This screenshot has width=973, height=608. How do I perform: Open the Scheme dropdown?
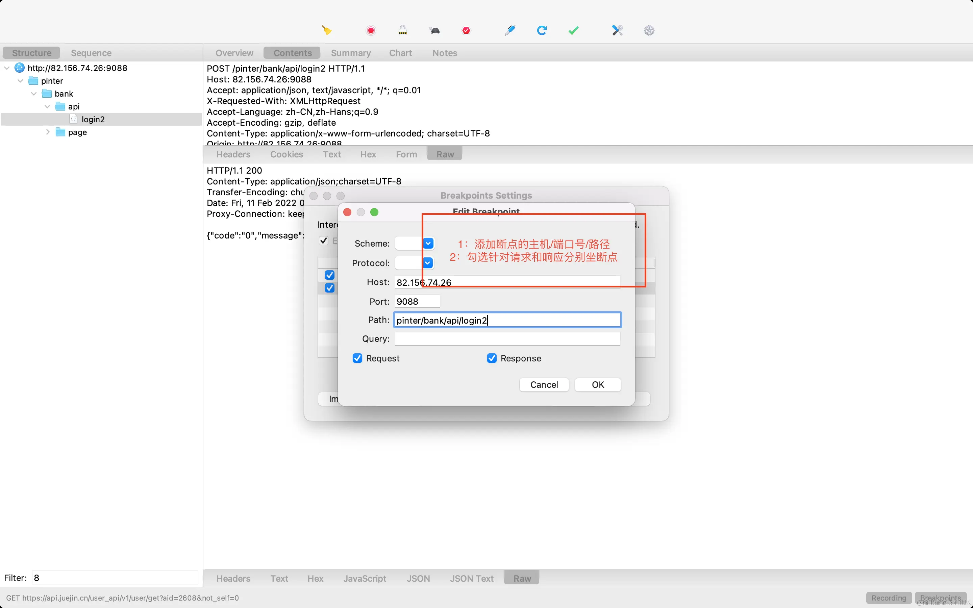428,243
